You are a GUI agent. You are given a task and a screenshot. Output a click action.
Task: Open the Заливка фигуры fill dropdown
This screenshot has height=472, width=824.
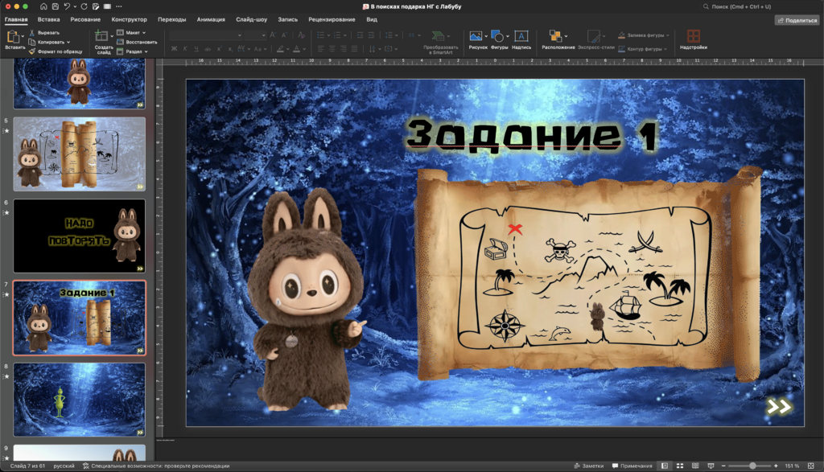(x=644, y=35)
